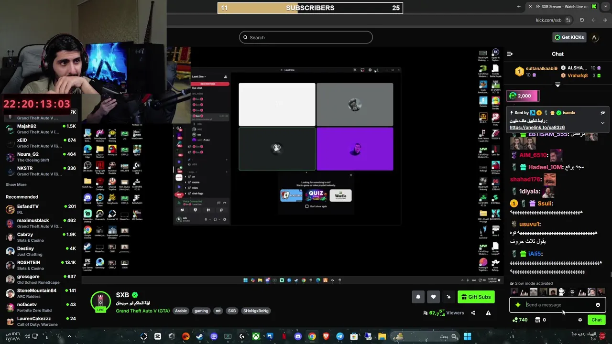Open nofacetv recommended channel
The height and width of the screenshot is (344, 612).
41,307
